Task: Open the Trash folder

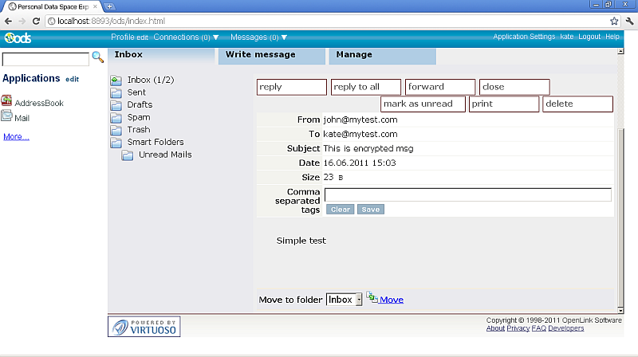Action: coord(138,130)
